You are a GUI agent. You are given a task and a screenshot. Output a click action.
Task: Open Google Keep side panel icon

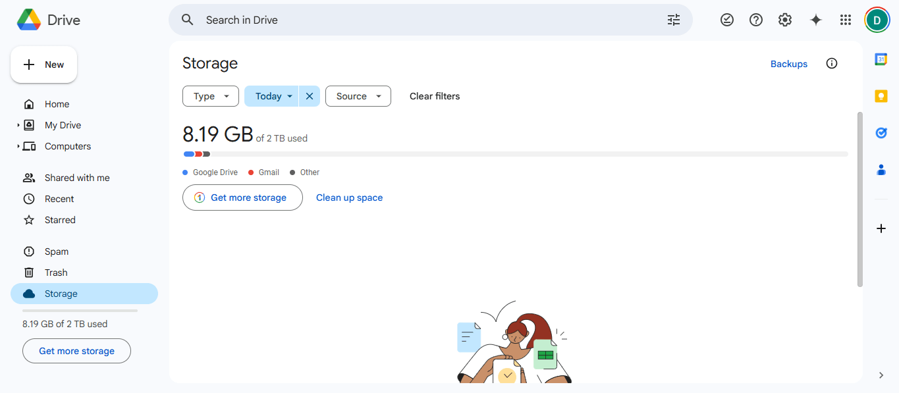[x=881, y=96]
